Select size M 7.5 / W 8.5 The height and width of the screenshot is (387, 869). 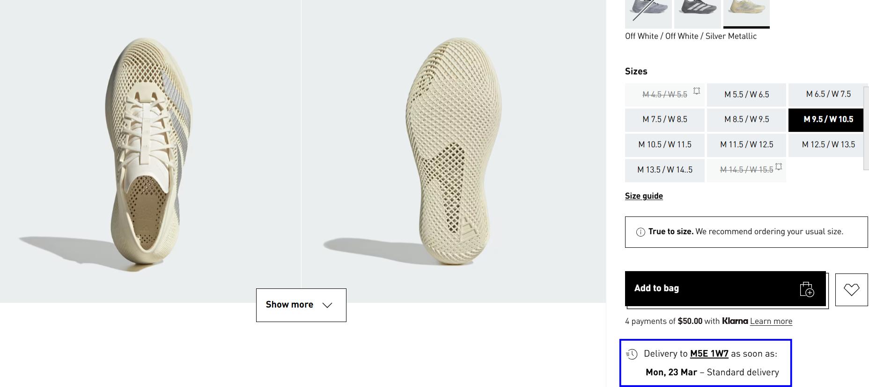664,120
